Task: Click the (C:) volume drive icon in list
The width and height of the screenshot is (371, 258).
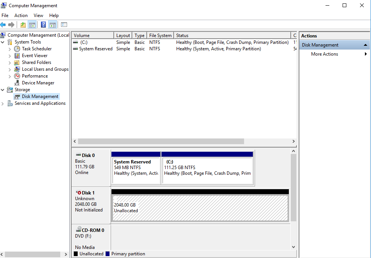Action: pyautogui.click(x=75, y=42)
